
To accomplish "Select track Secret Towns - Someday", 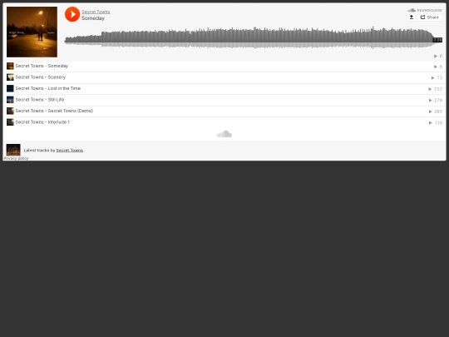I will [224, 67].
